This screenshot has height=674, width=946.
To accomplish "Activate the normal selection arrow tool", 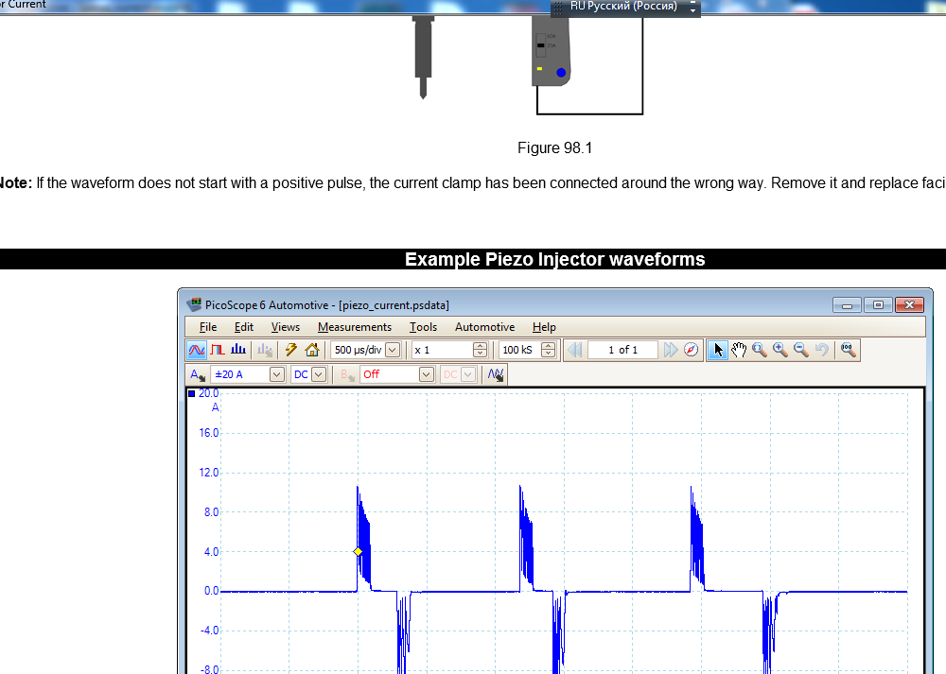I will pyautogui.click(x=718, y=350).
